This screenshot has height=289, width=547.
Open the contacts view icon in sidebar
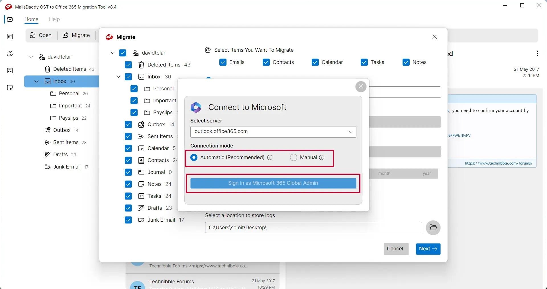click(10, 53)
